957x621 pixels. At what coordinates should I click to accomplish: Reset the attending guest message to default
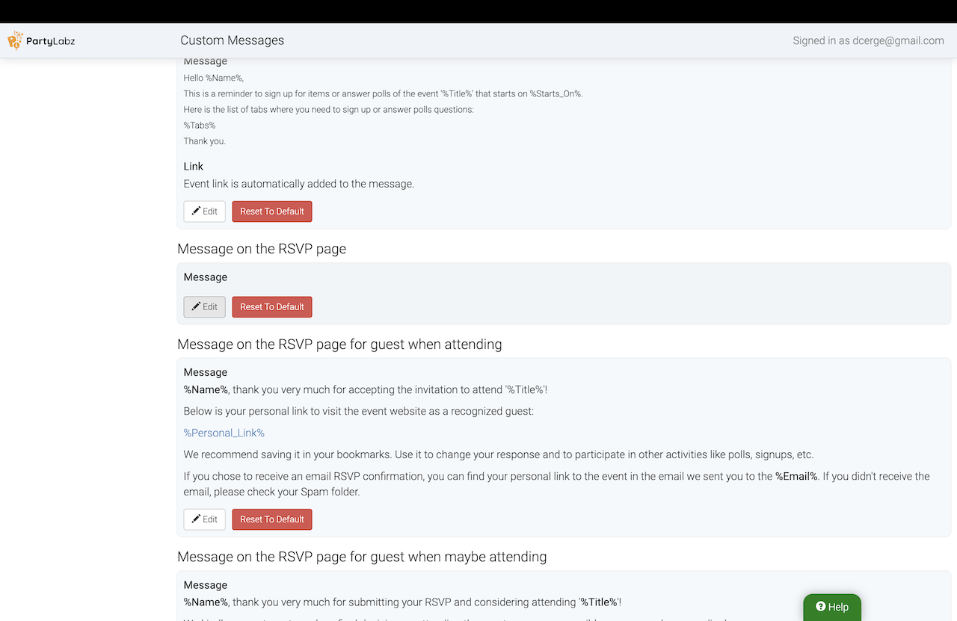tap(272, 519)
